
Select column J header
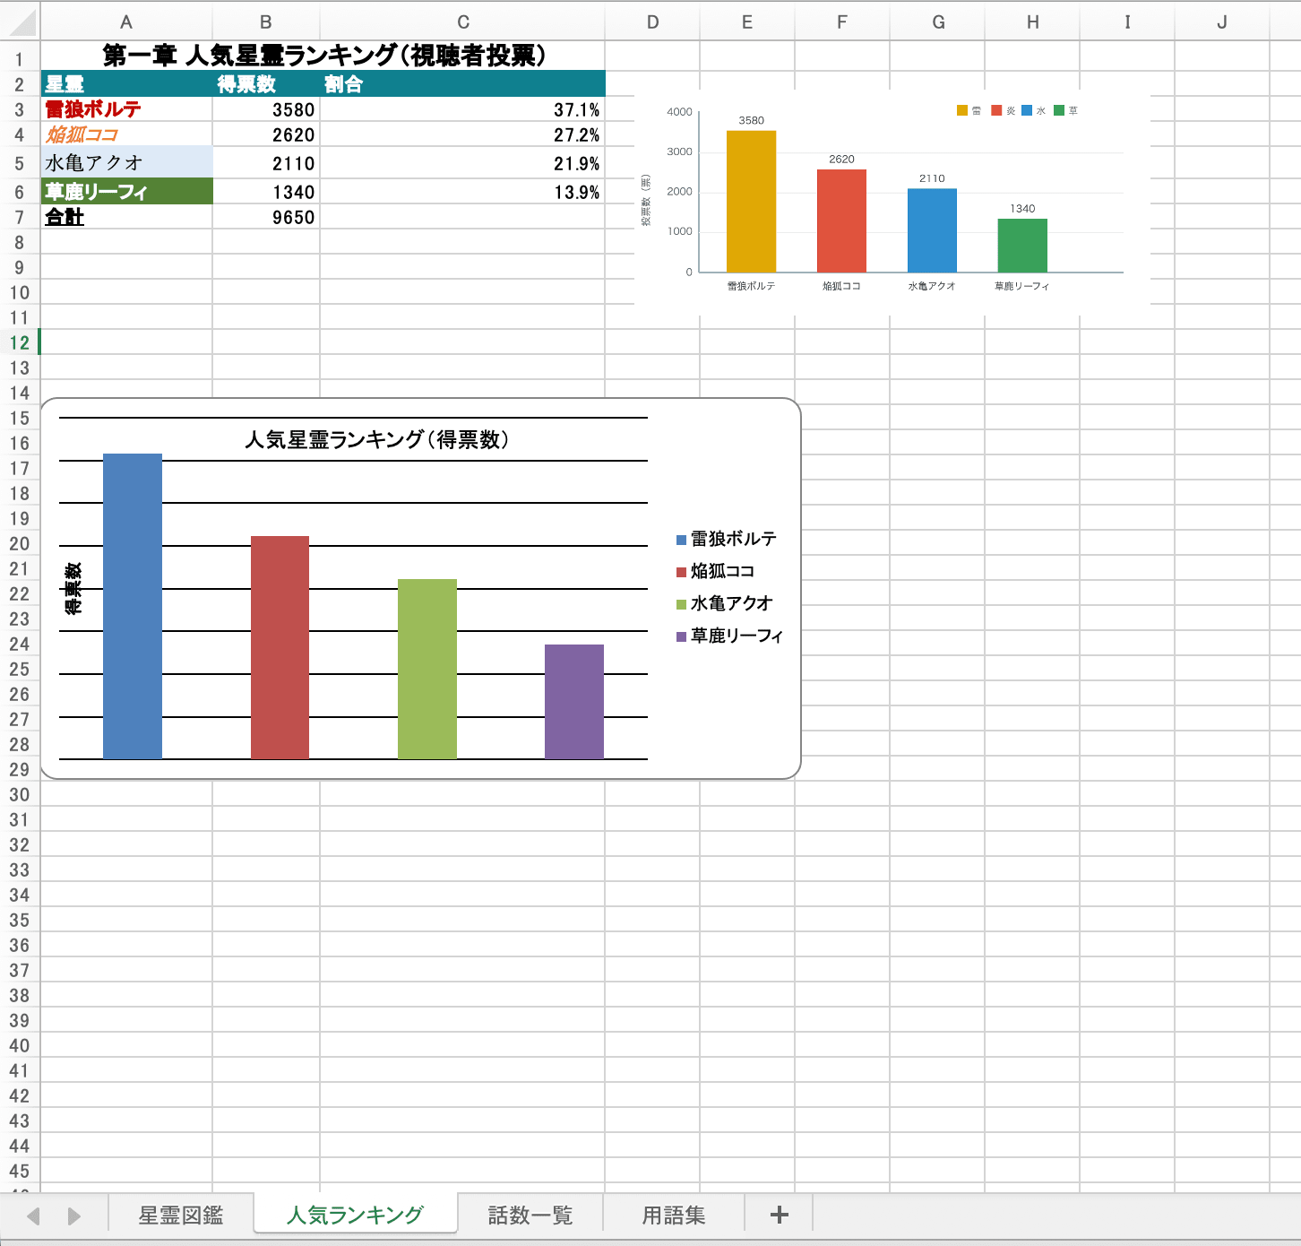click(x=1222, y=22)
